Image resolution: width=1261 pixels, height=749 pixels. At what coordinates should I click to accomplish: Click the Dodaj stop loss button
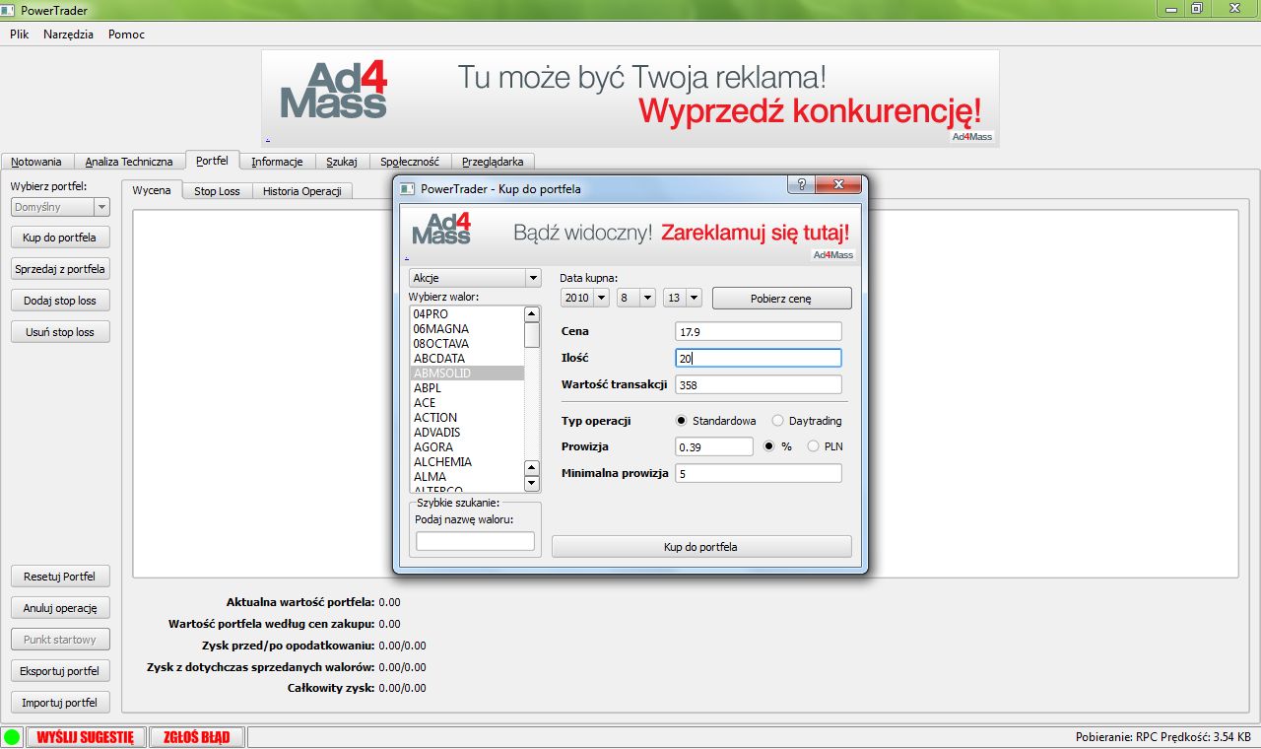coord(60,301)
